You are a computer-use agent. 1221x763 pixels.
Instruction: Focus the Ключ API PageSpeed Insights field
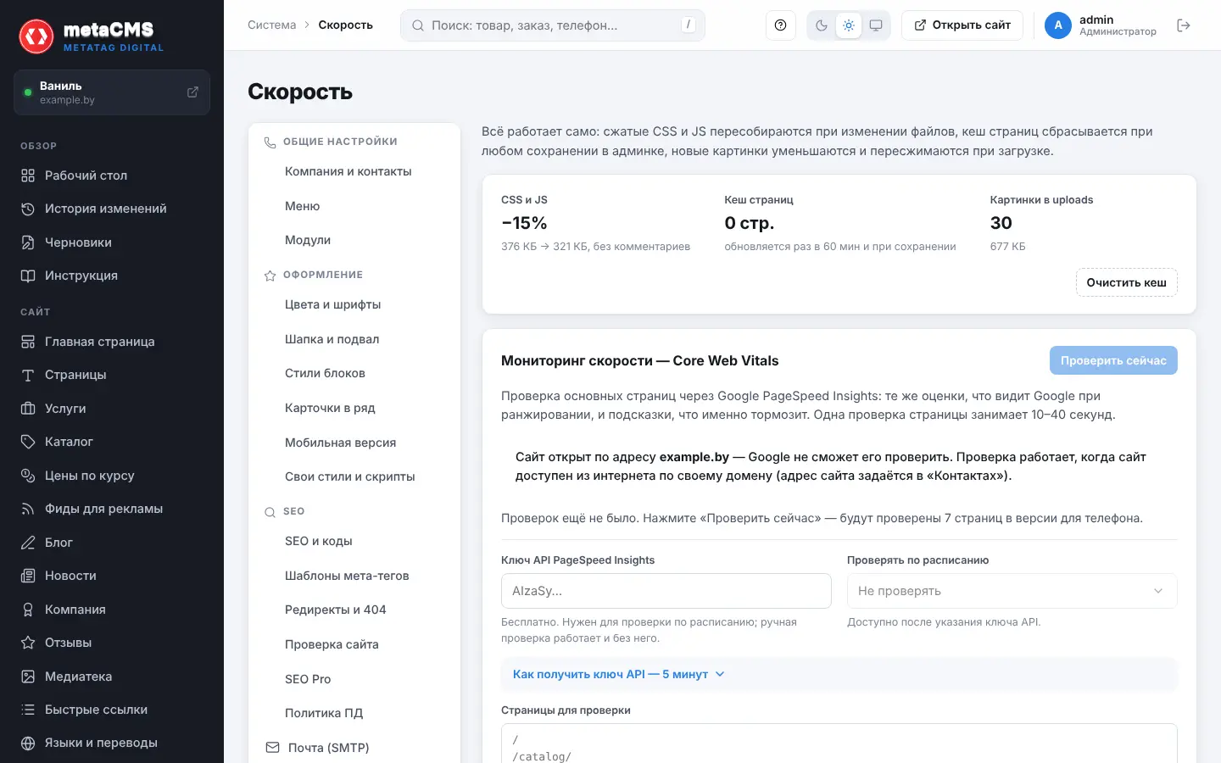(x=666, y=591)
